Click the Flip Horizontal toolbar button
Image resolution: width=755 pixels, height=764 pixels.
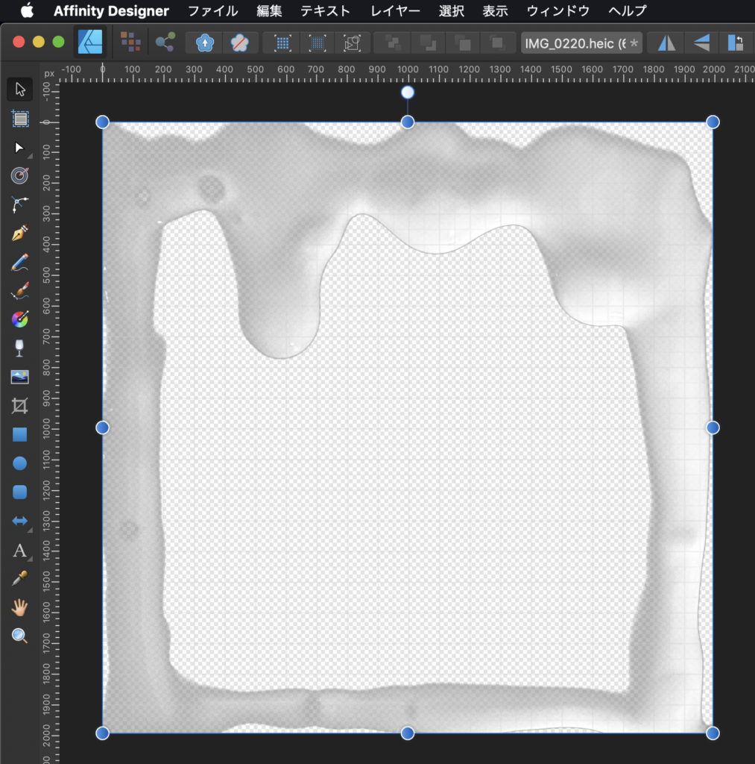coord(666,43)
